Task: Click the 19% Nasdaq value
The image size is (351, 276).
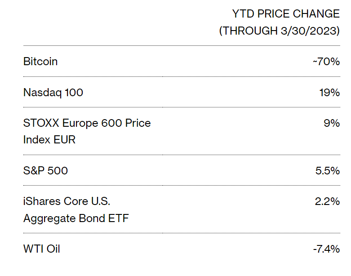Action: [x=329, y=93]
